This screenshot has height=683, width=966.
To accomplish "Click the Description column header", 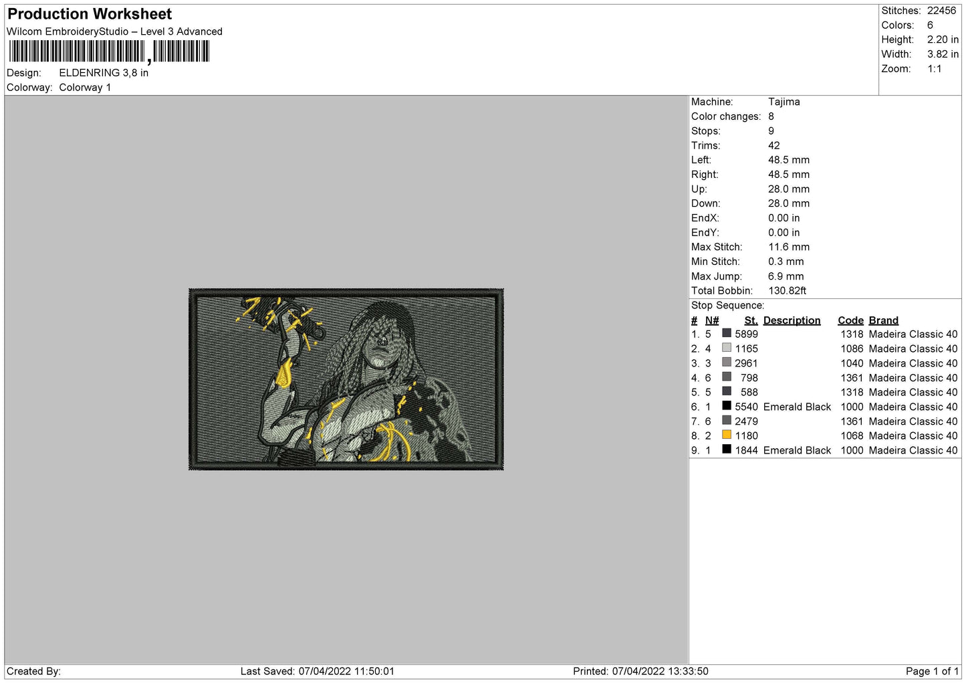I will click(x=792, y=320).
